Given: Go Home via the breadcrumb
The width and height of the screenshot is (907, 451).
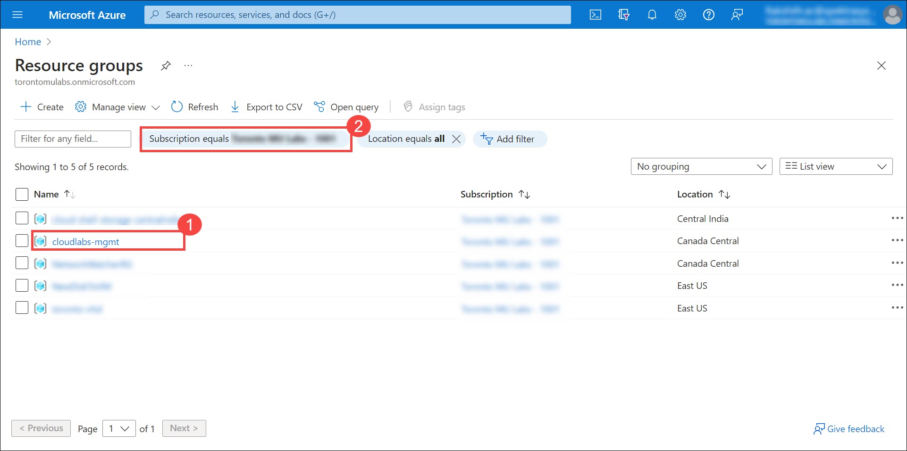Looking at the screenshot, I should [x=28, y=42].
